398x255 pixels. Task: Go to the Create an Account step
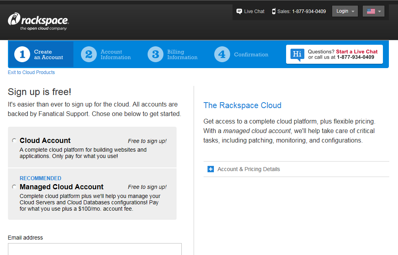[x=41, y=54]
